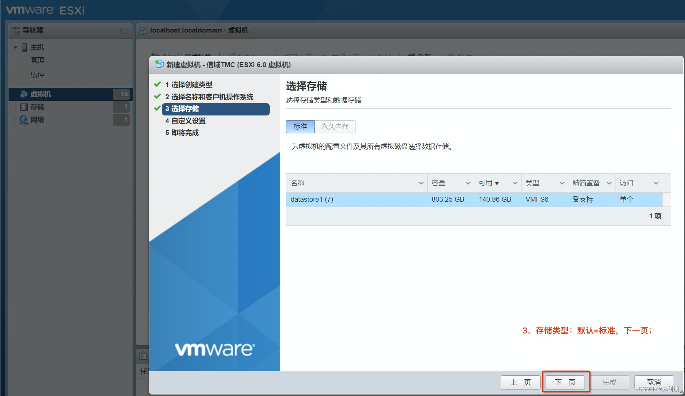The image size is (685, 396).
Task: Click the 取消 button
Action: [x=654, y=382]
